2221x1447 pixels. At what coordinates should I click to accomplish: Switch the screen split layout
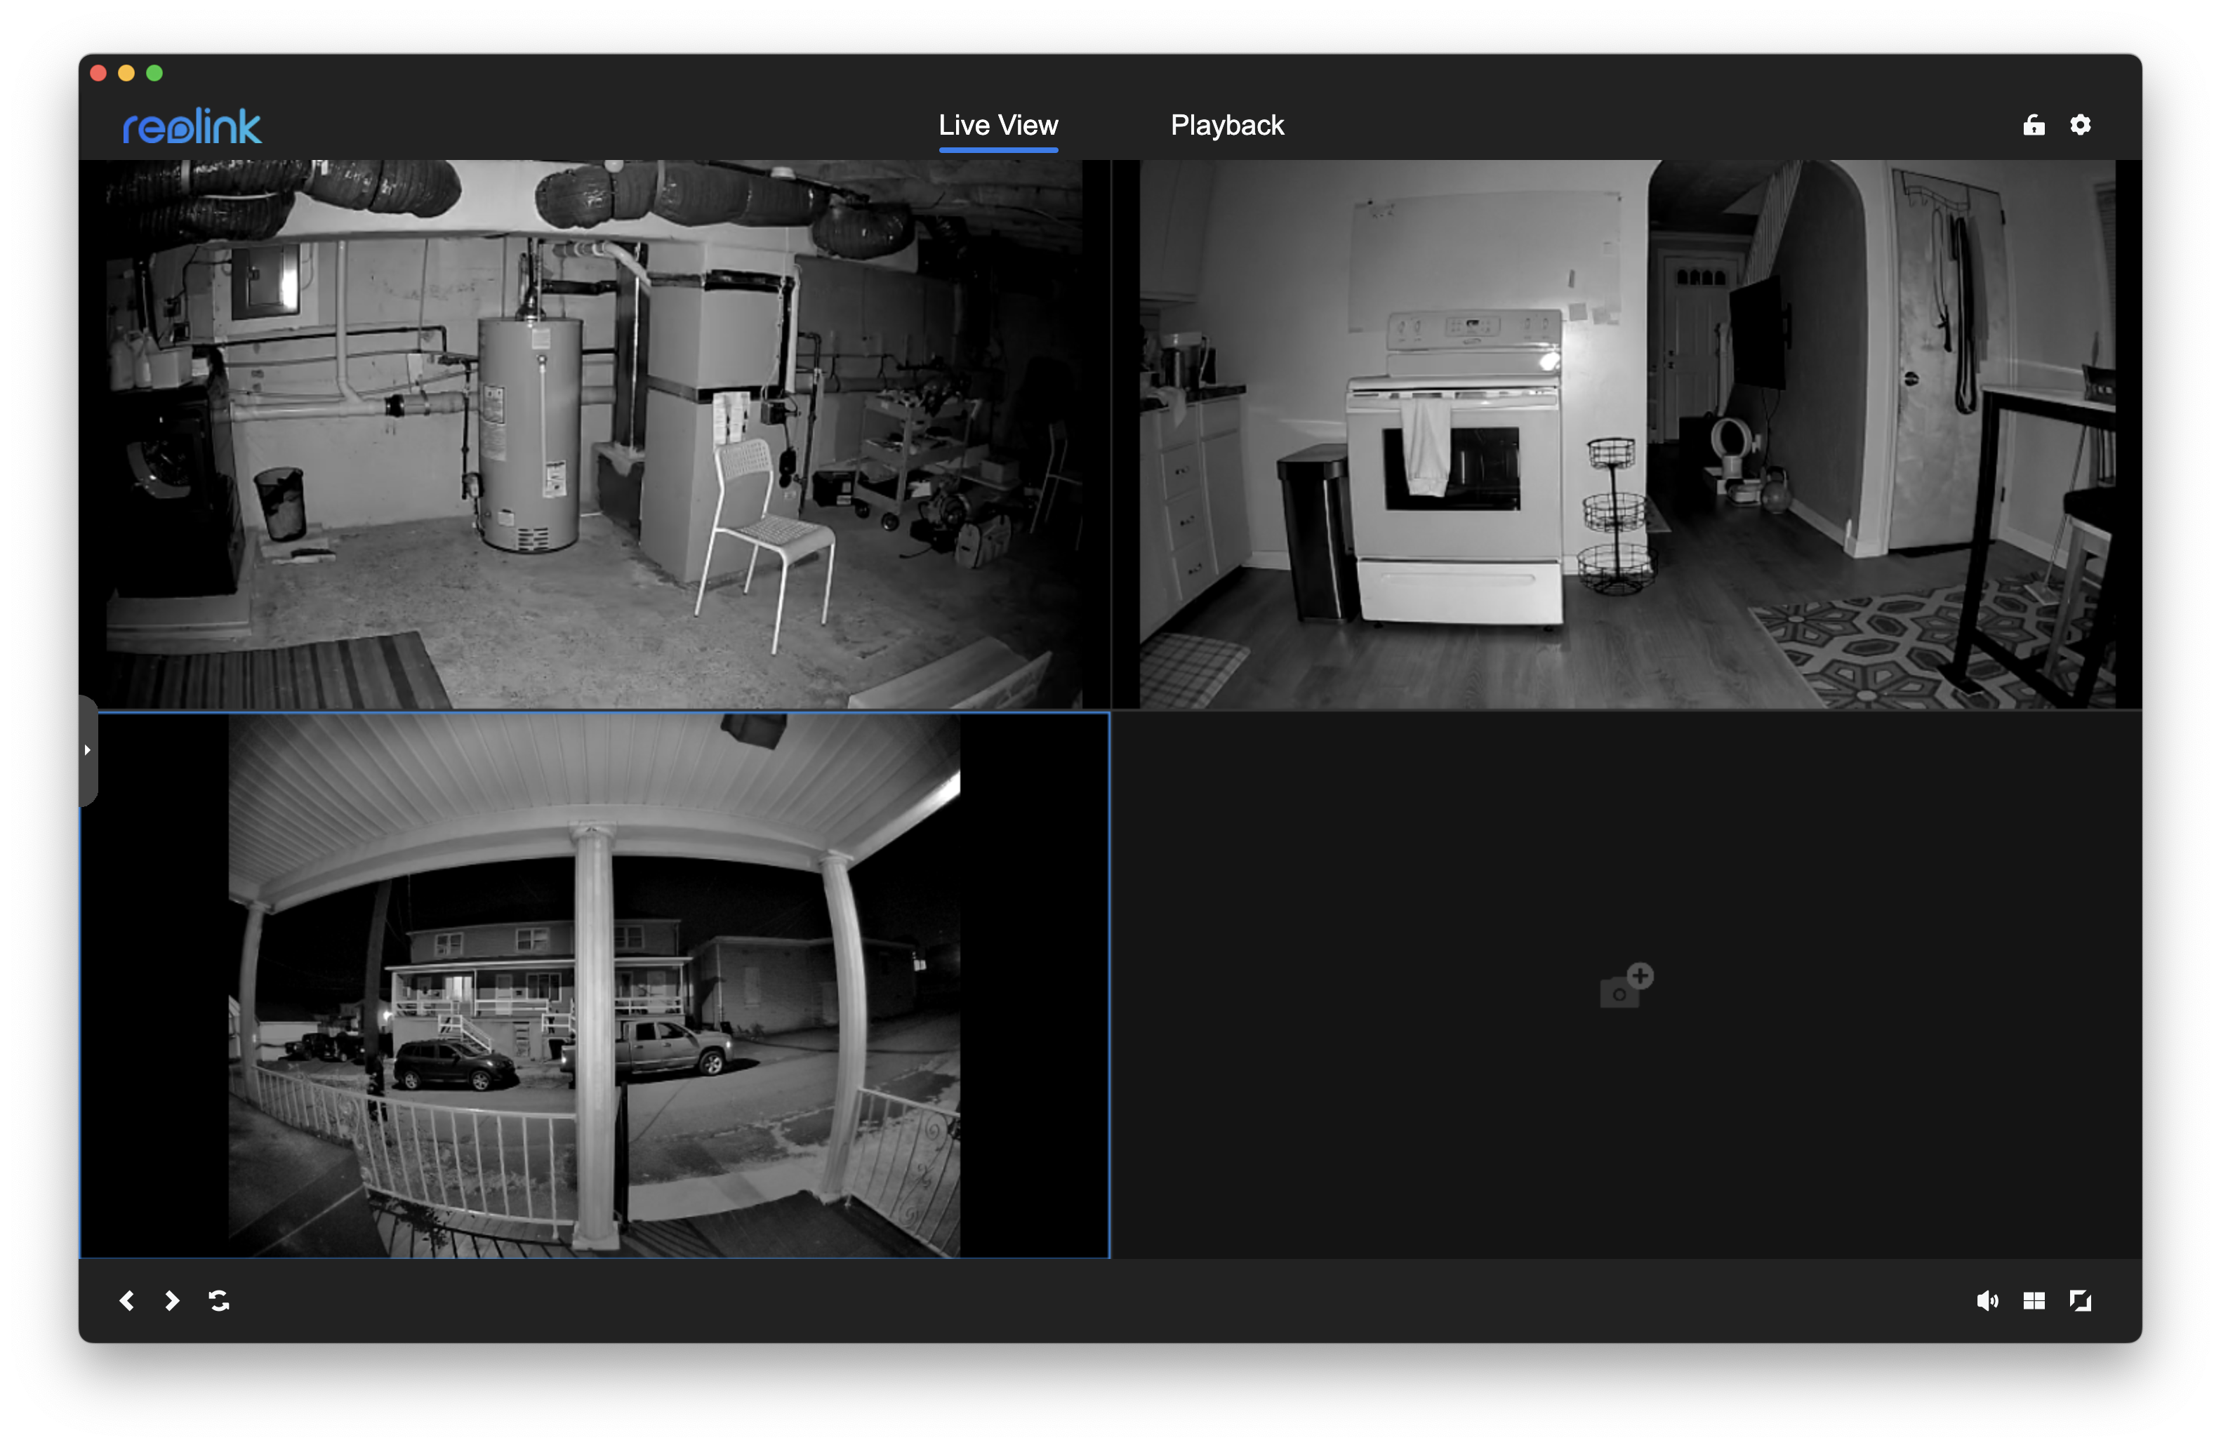pyautogui.click(x=2035, y=1300)
